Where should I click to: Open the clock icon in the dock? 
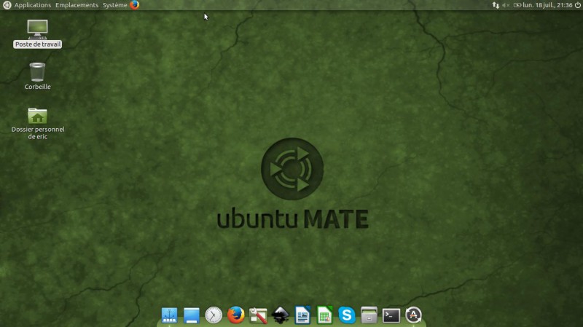pyautogui.click(x=214, y=315)
